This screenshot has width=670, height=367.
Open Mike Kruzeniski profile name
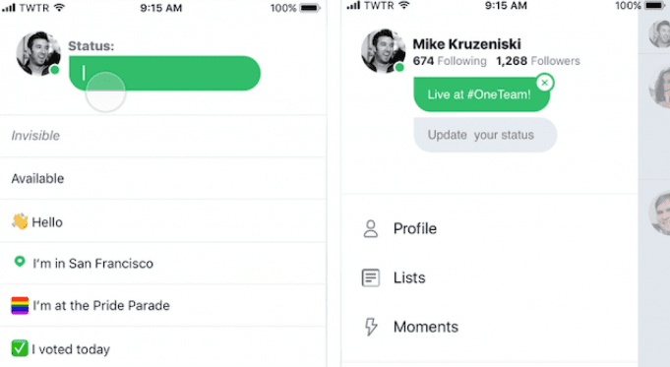tap(466, 43)
